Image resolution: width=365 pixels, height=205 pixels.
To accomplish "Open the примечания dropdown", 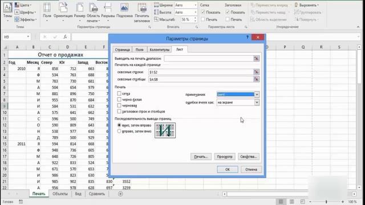I will [257, 95].
